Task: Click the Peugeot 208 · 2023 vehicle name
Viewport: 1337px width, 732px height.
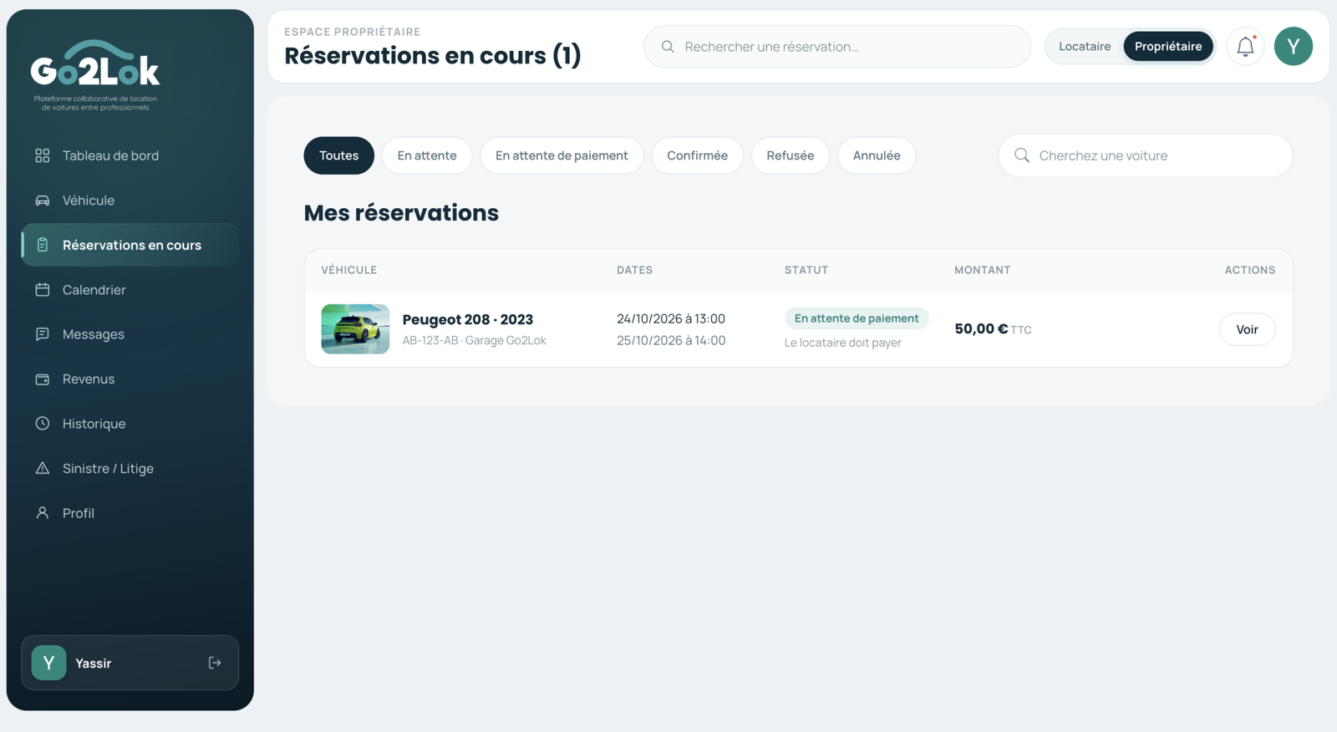Action: pos(468,319)
